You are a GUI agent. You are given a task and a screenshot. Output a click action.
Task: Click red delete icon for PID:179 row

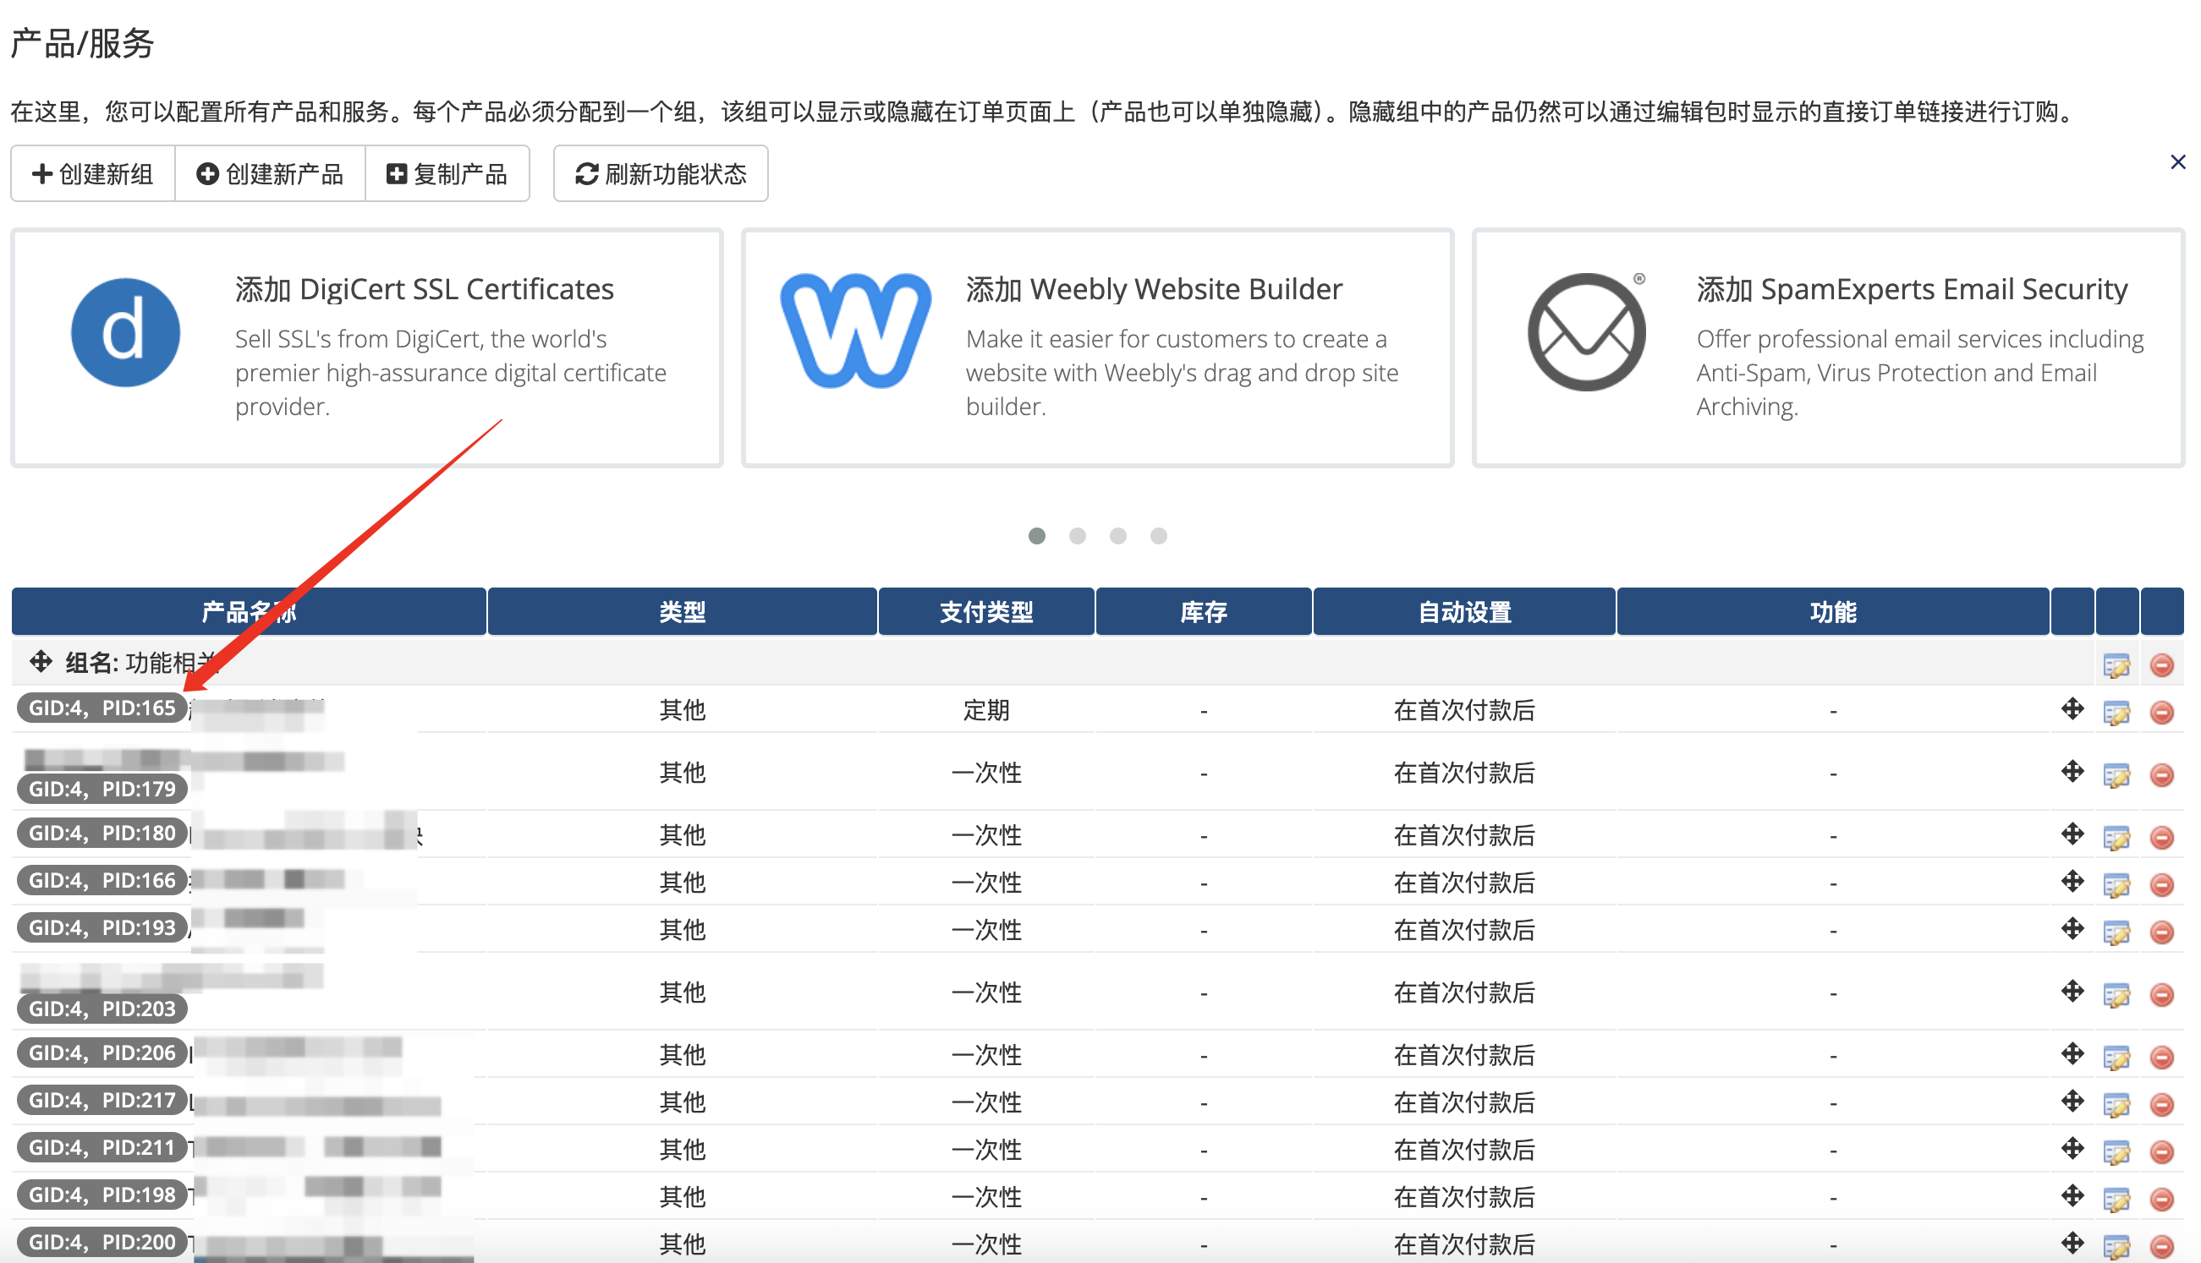2161,774
